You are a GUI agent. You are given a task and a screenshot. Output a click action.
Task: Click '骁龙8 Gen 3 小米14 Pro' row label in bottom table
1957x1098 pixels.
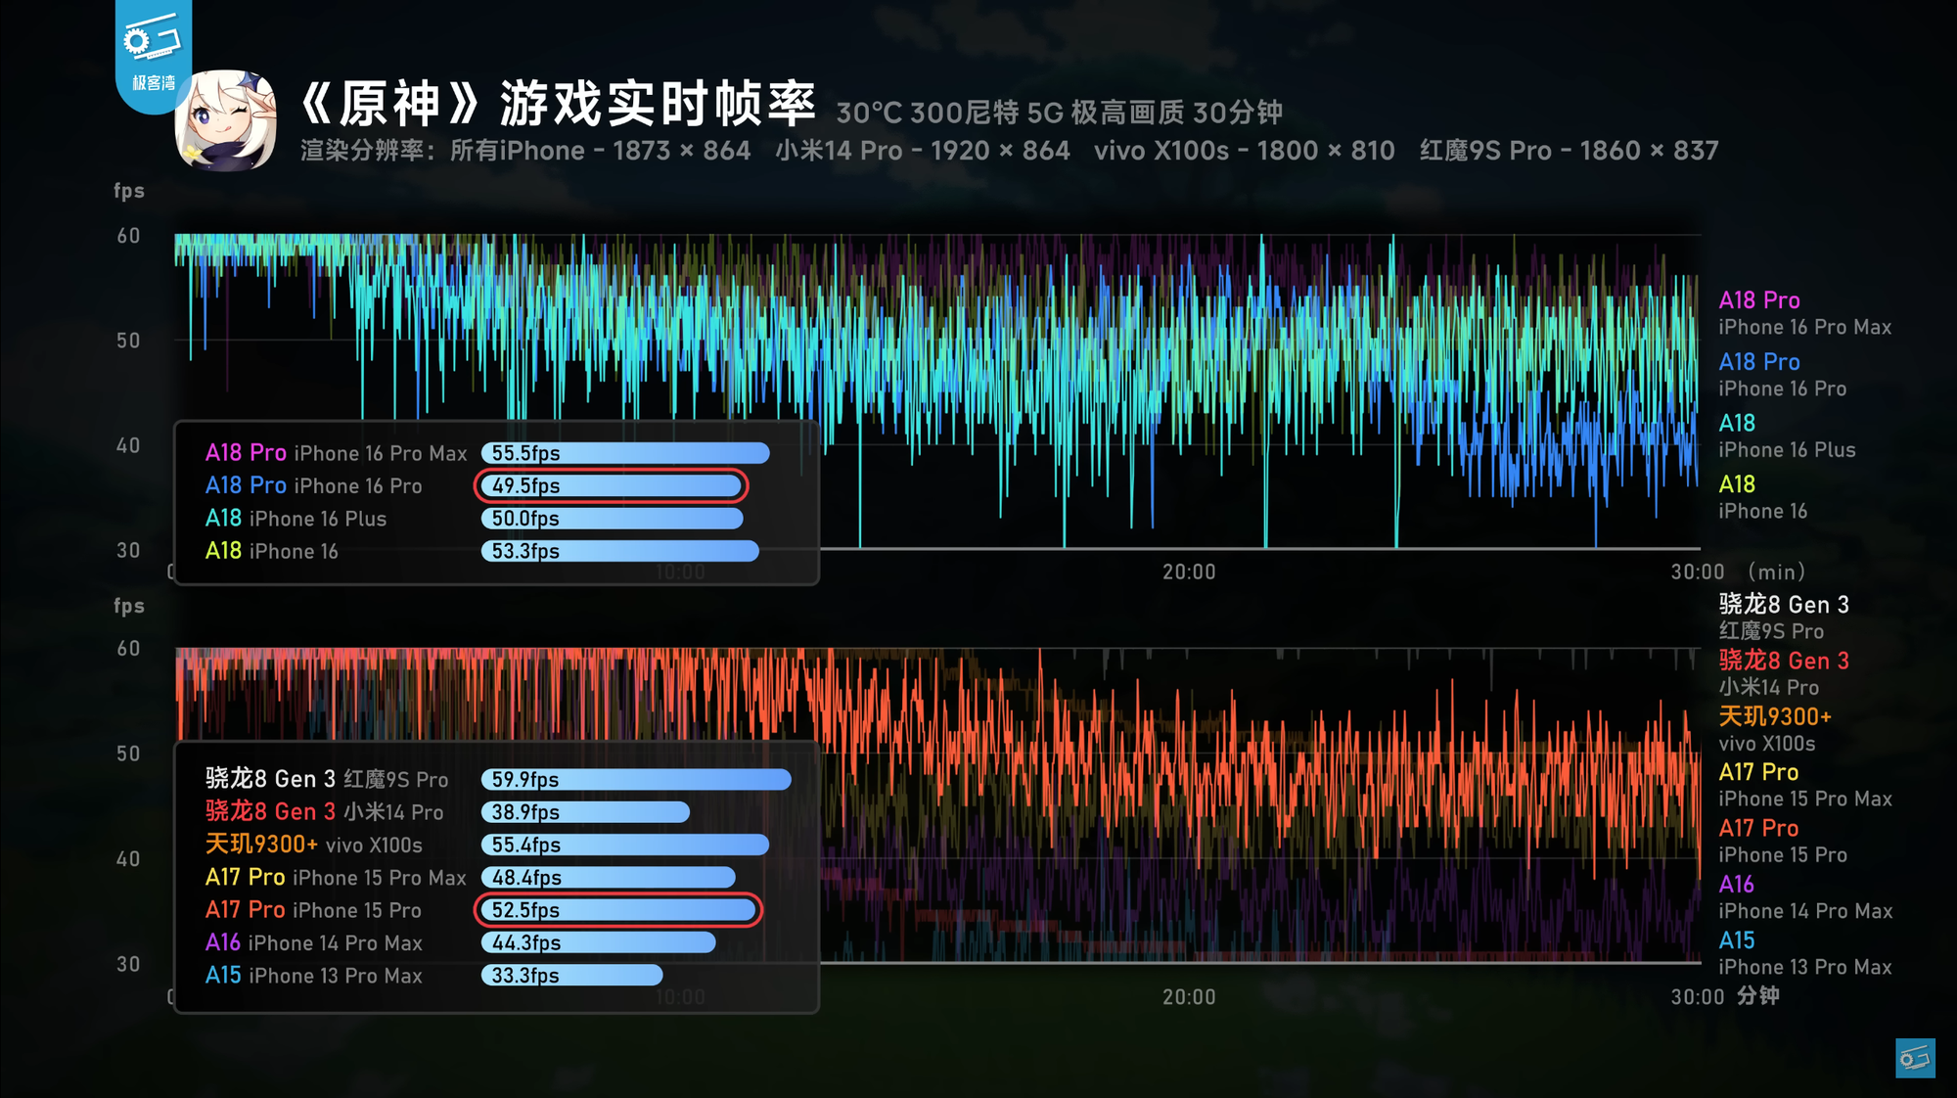pos(324,812)
